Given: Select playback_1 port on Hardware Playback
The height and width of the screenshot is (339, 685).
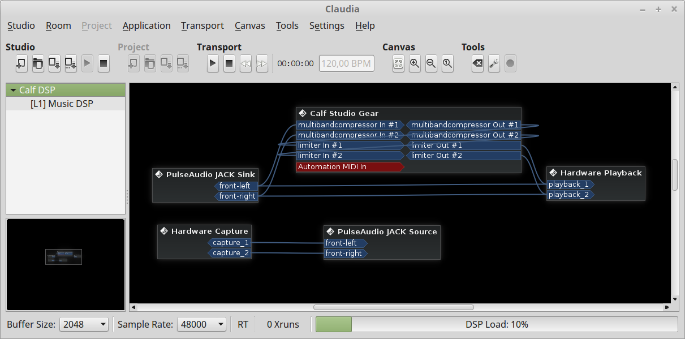Looking at the screenshot, I should pos(570,184).
